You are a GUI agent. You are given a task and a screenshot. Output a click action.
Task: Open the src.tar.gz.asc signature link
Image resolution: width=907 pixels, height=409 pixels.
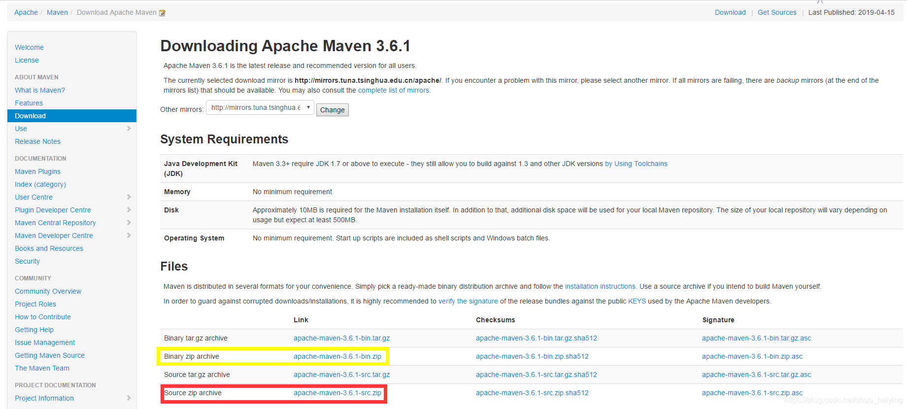[756, 375]
